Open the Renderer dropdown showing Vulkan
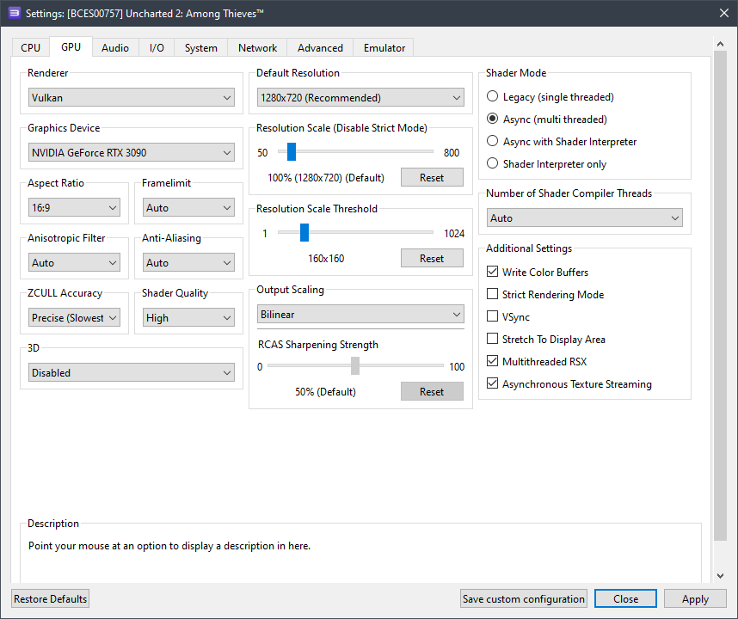738x619 pixels. (131, 98)
